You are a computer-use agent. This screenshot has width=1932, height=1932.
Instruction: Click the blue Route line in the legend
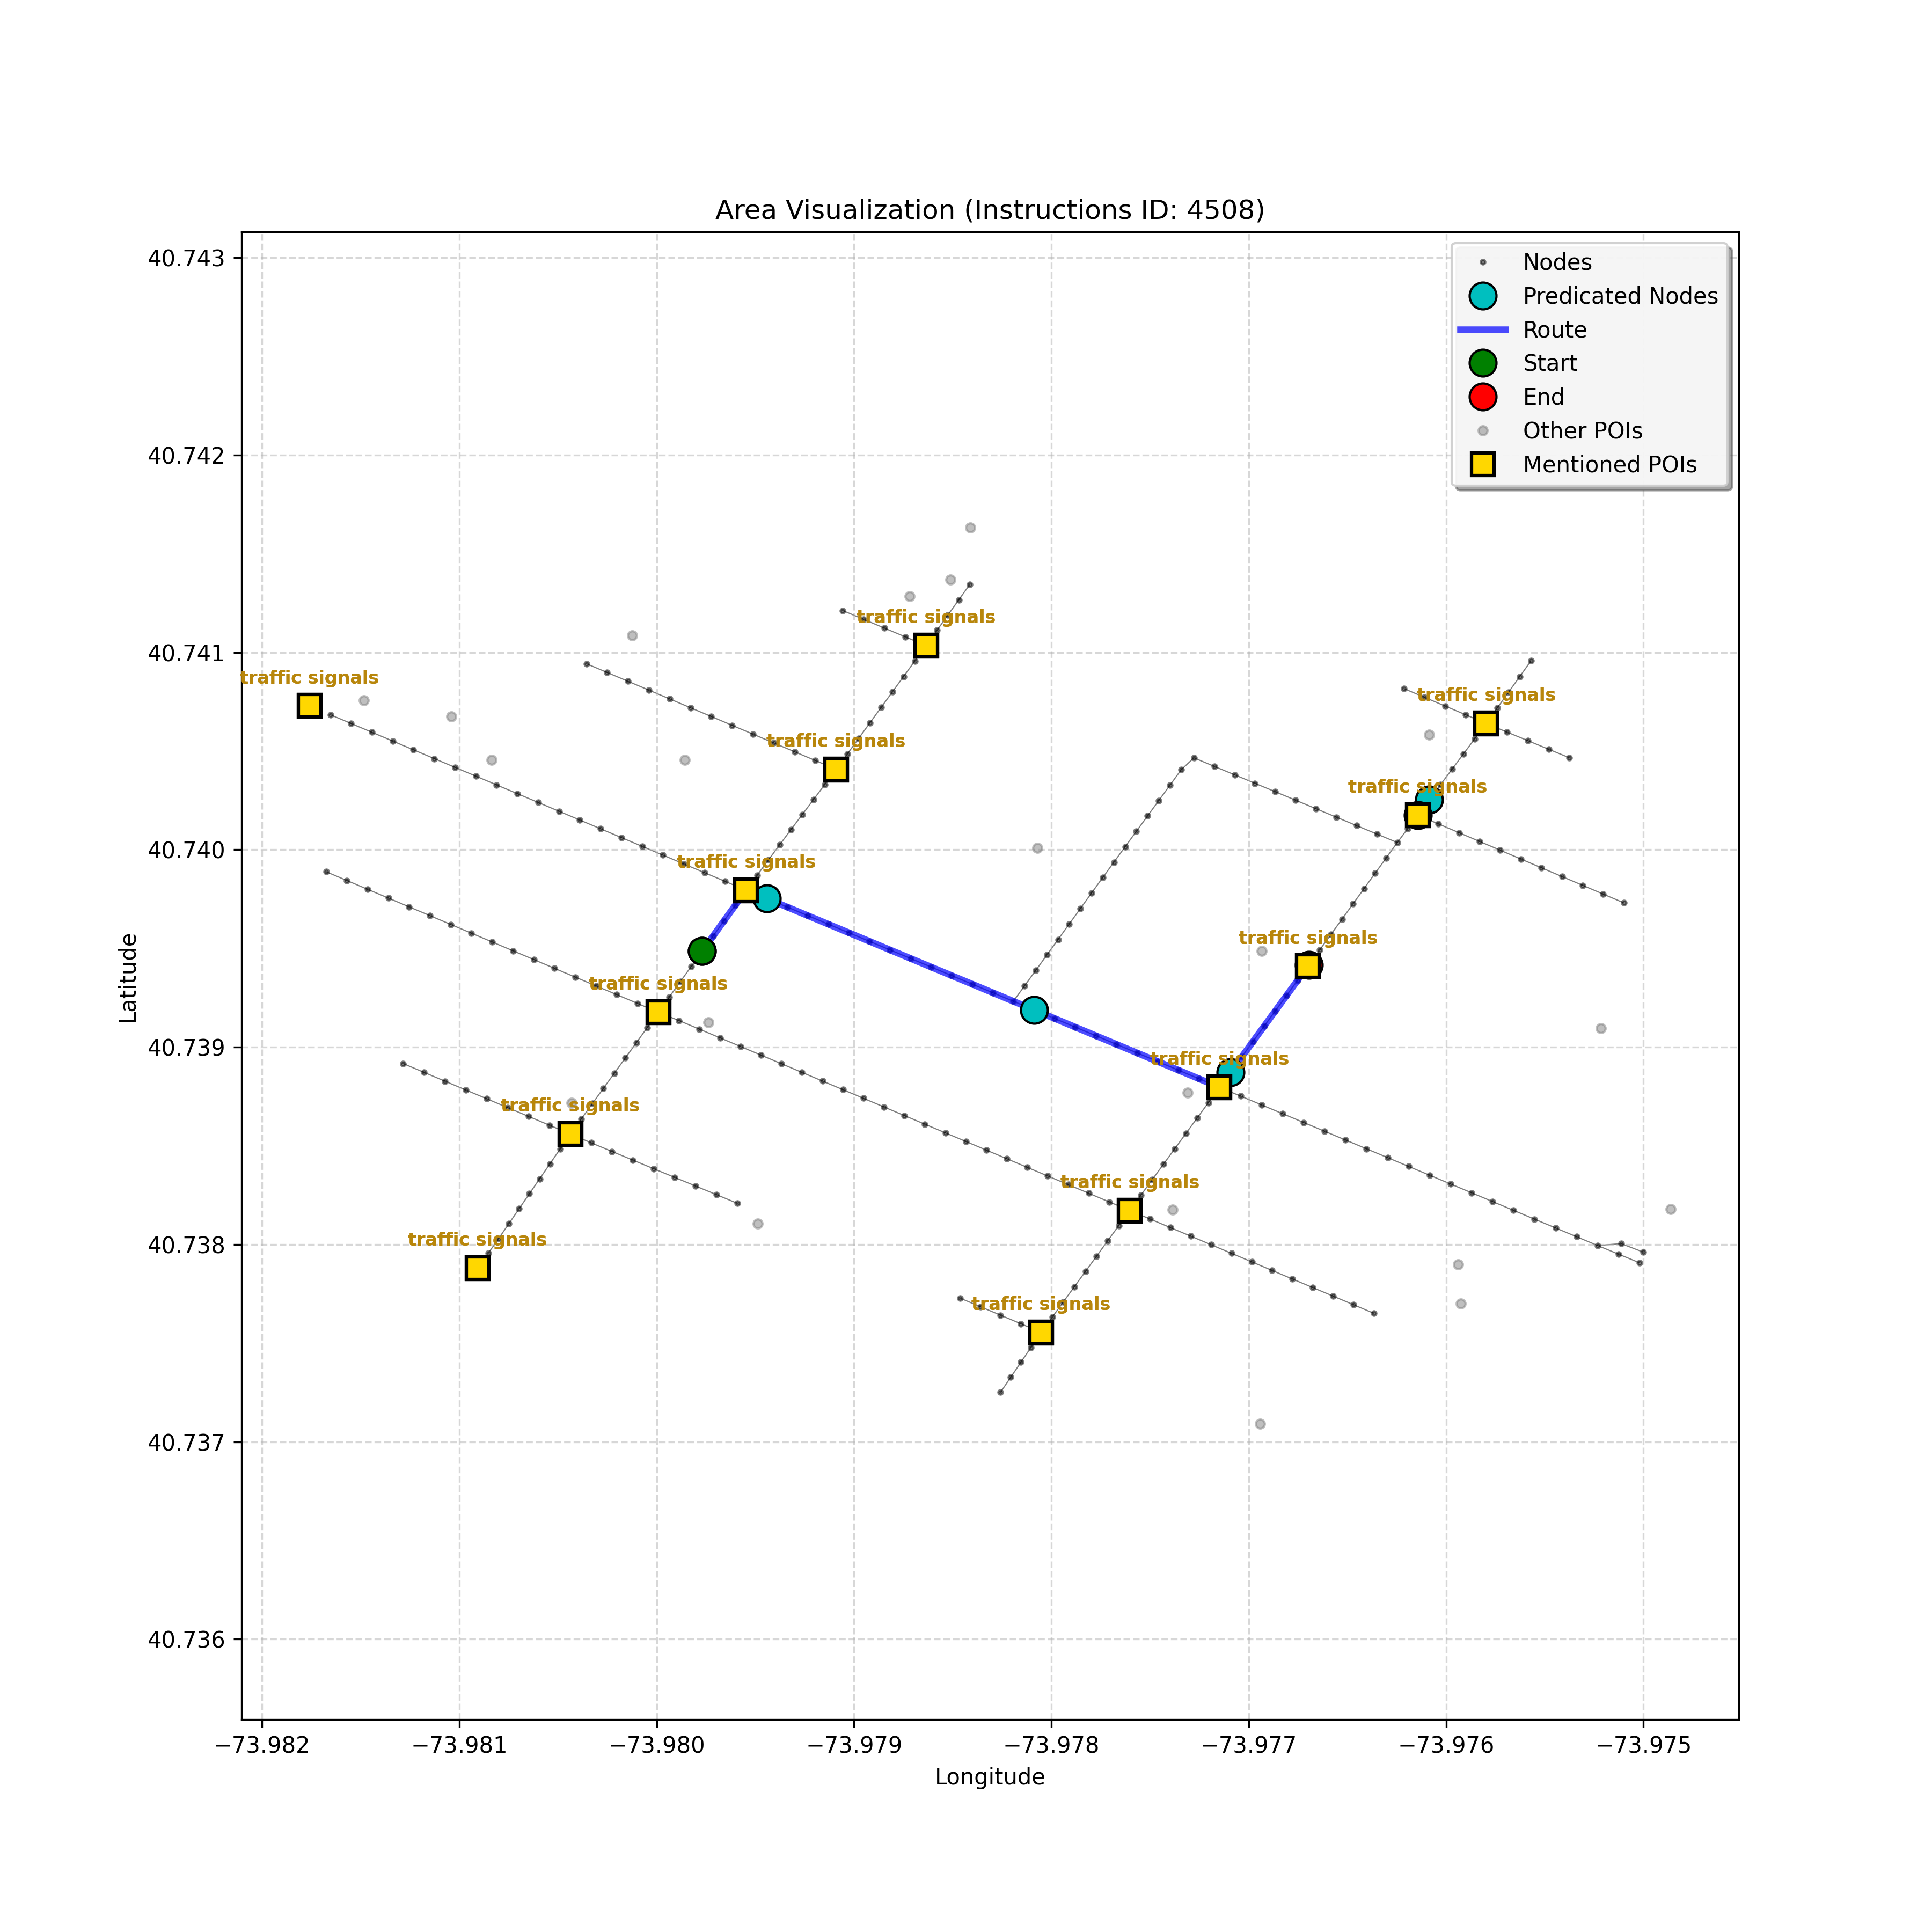pyautogui.click(x=1482, y=330)
